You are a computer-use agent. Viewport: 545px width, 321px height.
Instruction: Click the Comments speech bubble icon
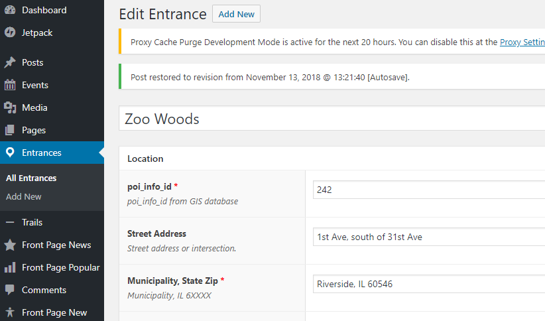10,290
